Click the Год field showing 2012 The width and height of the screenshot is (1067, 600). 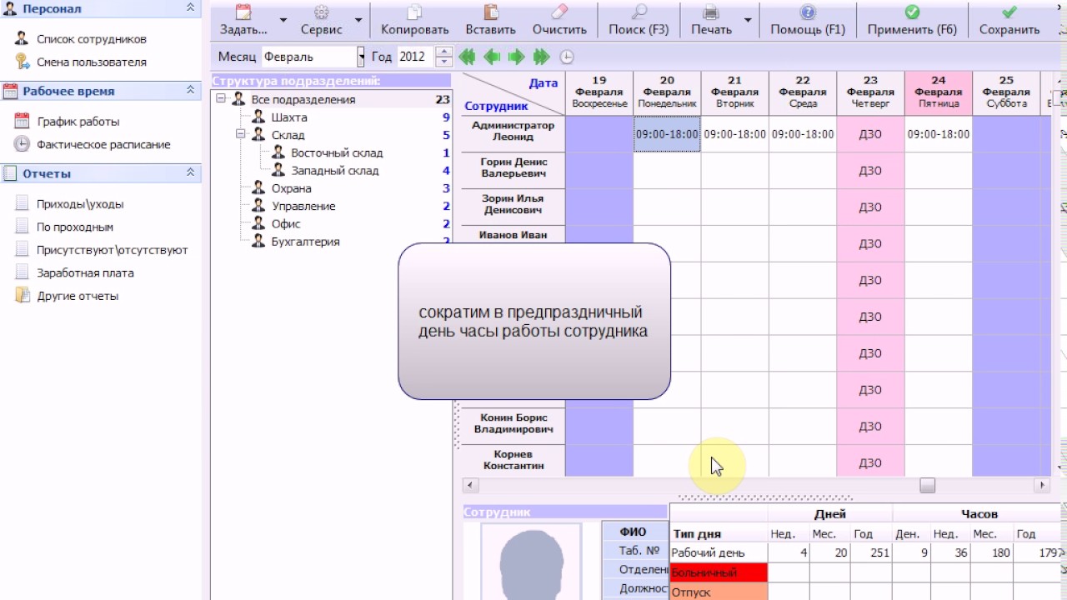pyautogui.click(x=415, y=57)
